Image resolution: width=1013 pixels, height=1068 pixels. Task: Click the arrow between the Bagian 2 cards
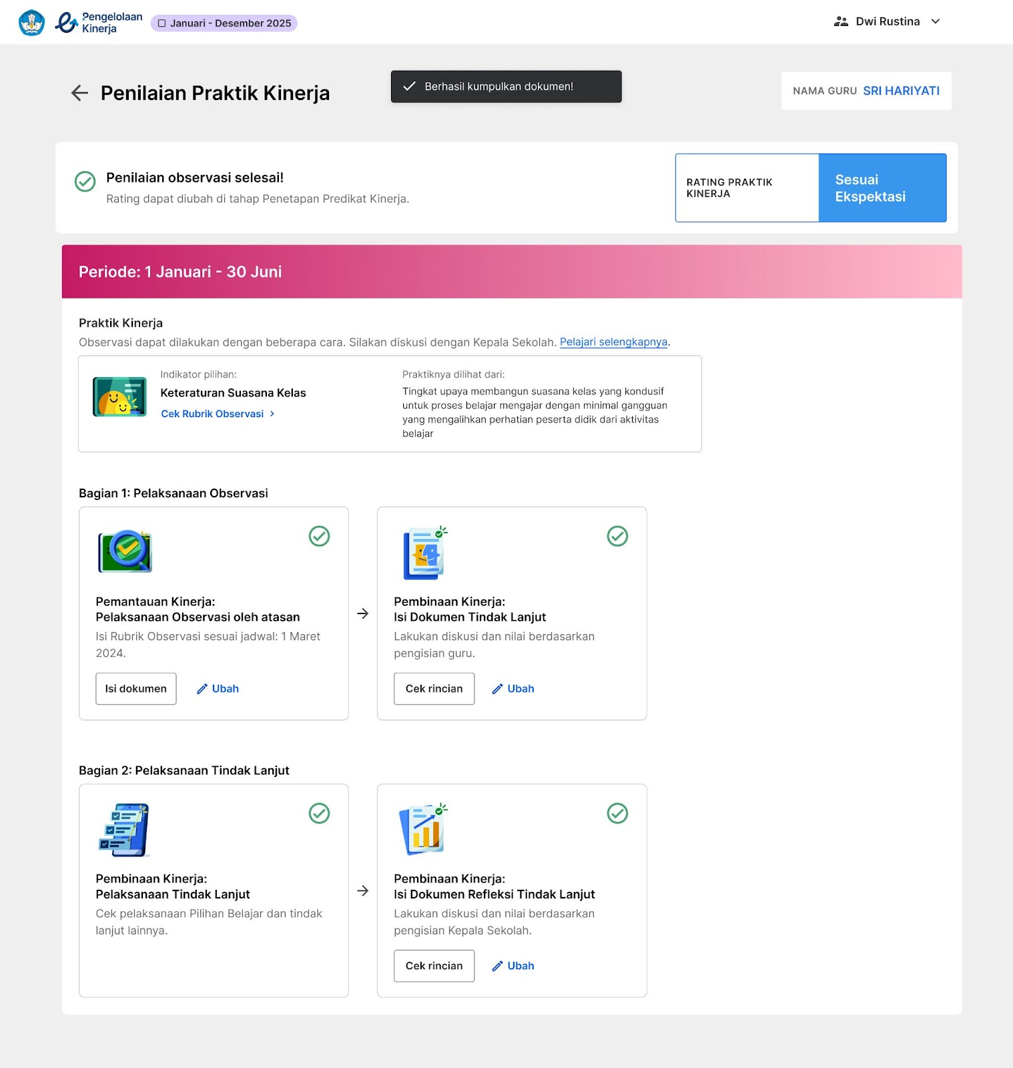[363, 890]
